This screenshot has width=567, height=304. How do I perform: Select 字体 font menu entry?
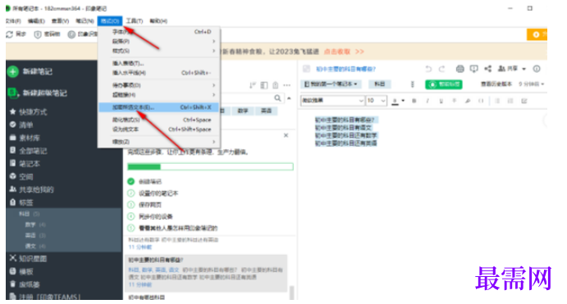click(x=159, y=32)
